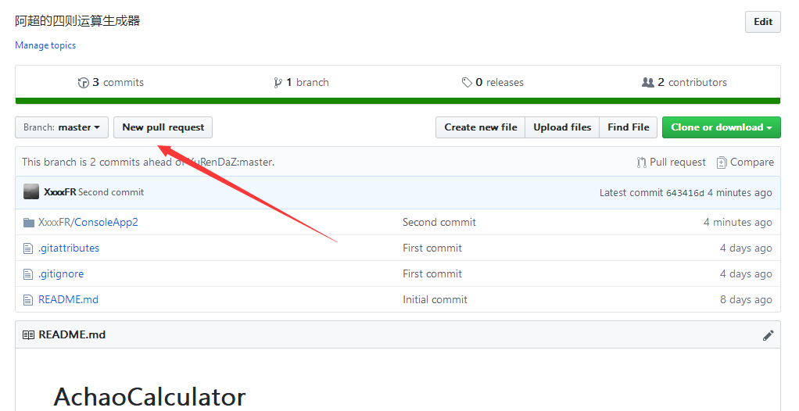799x411 pixels.
Task: Open the XxxxFR author link
Action: (x=59, y=192)
